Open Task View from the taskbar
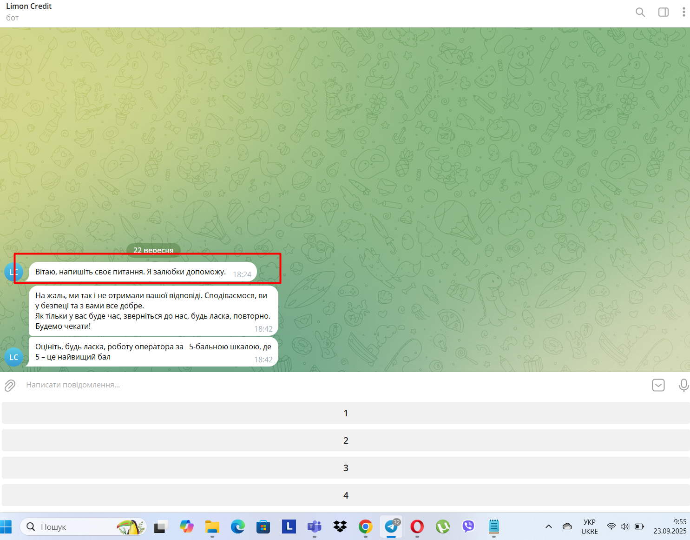Screen dimensions: 690x540 pyautogui.click(x=161, y=527)
